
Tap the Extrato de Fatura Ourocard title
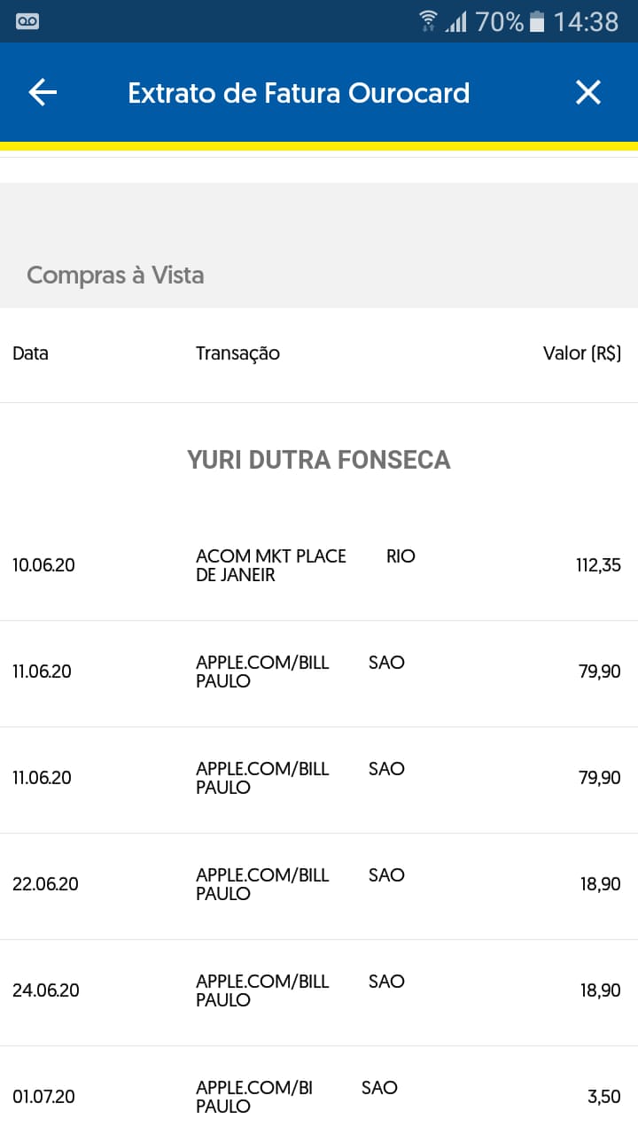[299, 93]
